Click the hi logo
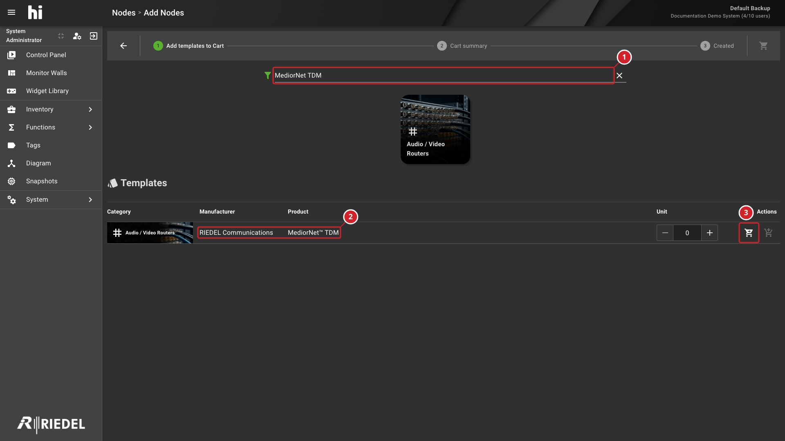The image size is (785, 441). click(35, 13)
